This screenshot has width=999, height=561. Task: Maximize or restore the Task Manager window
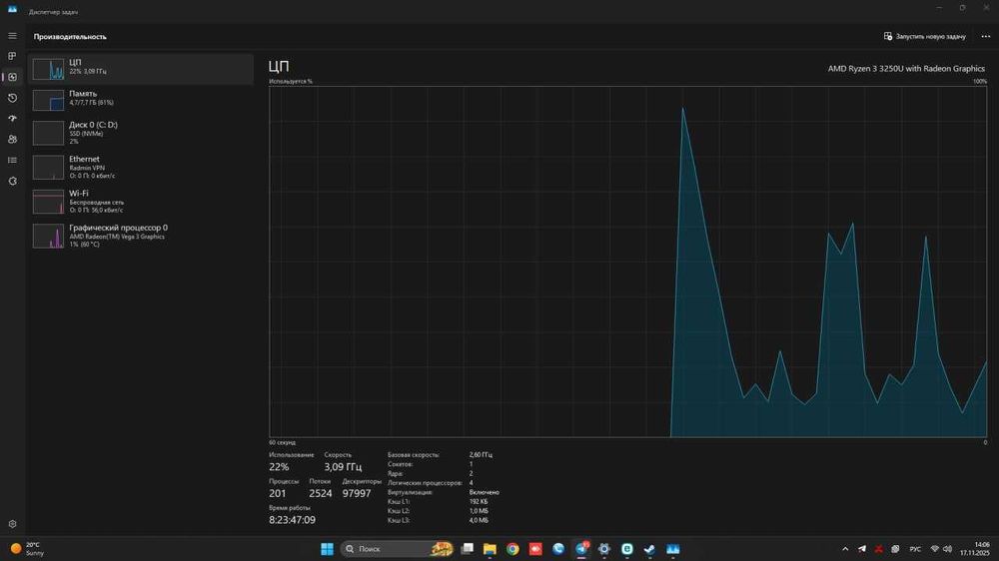click(x=963, y=8)
